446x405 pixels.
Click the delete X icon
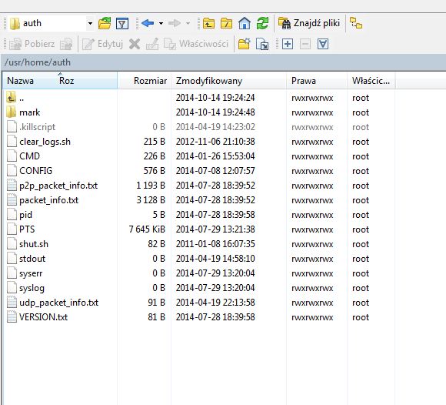pyautogui.click(x=135, y=44)
